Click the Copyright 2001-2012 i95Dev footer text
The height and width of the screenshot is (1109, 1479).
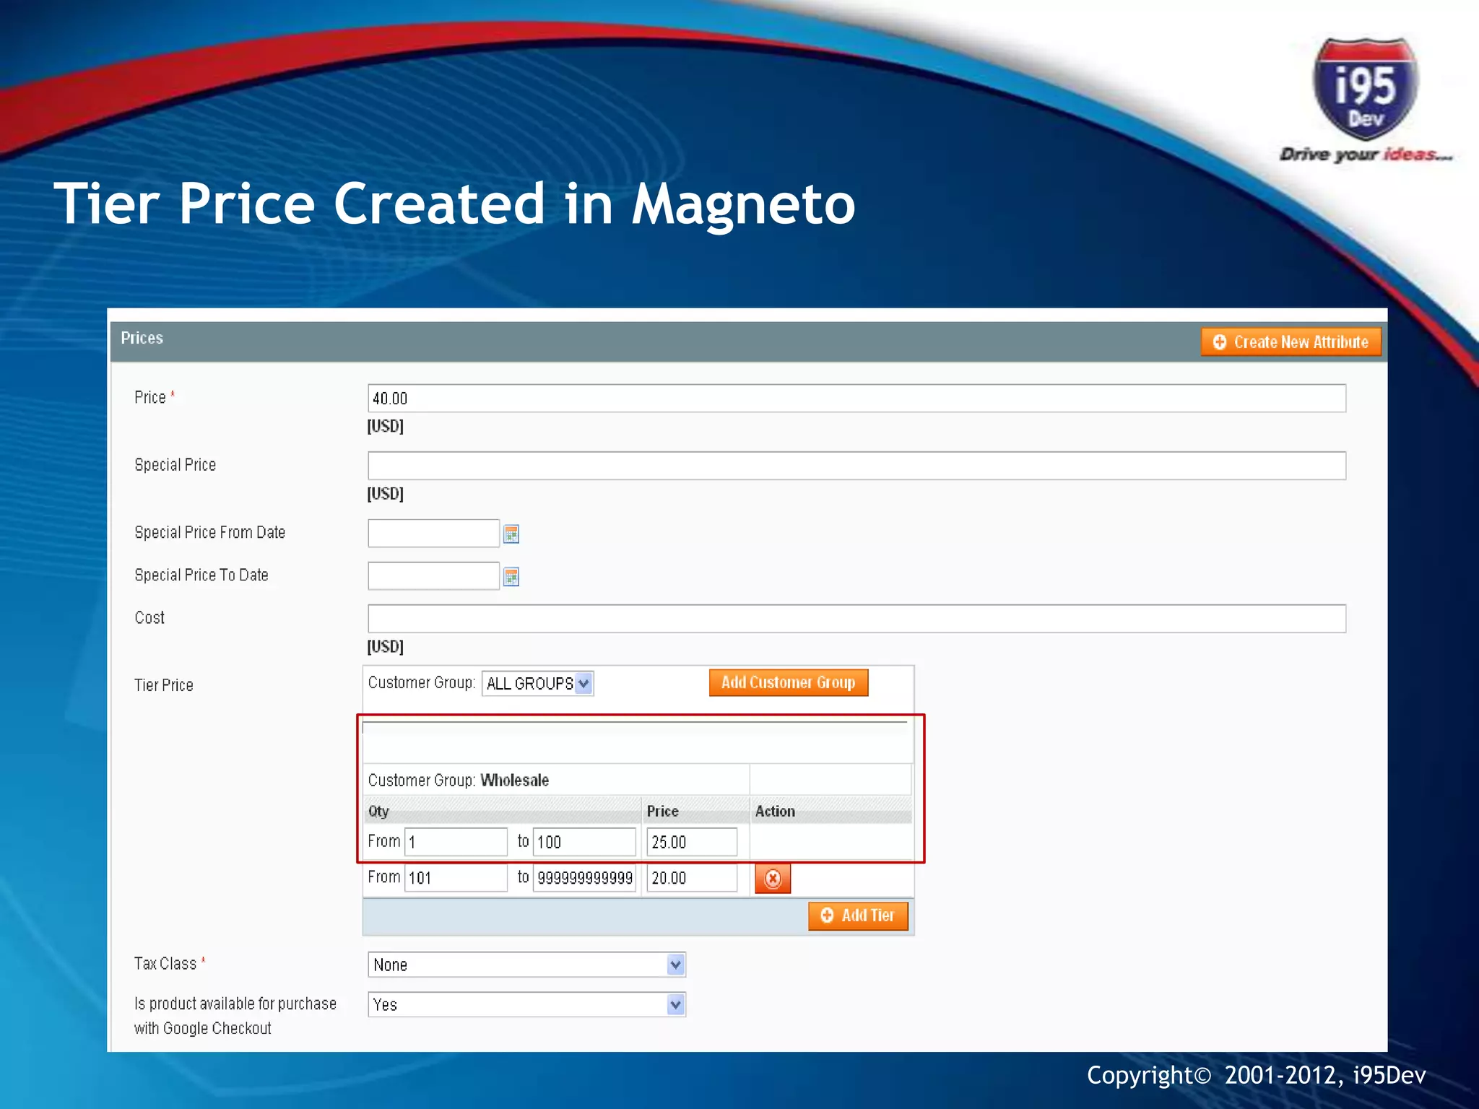coord(1257,1075)
